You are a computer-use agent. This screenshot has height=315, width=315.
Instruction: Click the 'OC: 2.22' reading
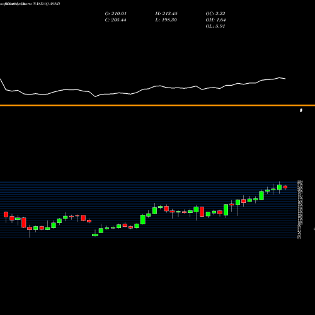(215, 14)
